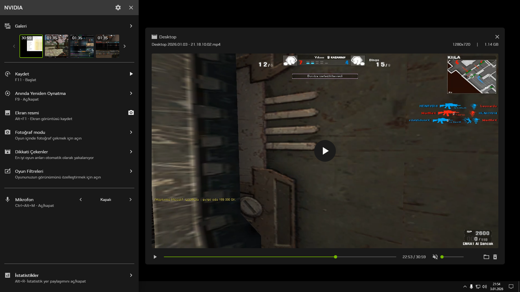Click the small play button below video
Viewport: 520px width, 292px height.
pyautogui.click(x=155, y=257)
